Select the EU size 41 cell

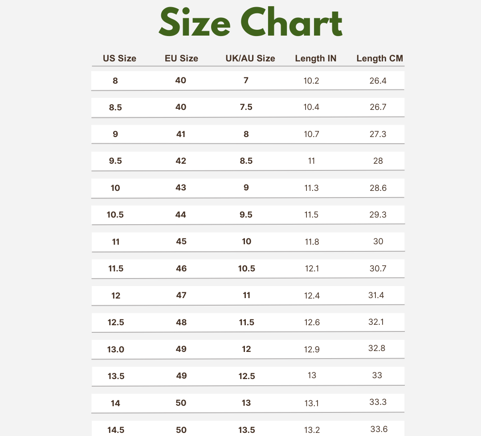[181, 134]
